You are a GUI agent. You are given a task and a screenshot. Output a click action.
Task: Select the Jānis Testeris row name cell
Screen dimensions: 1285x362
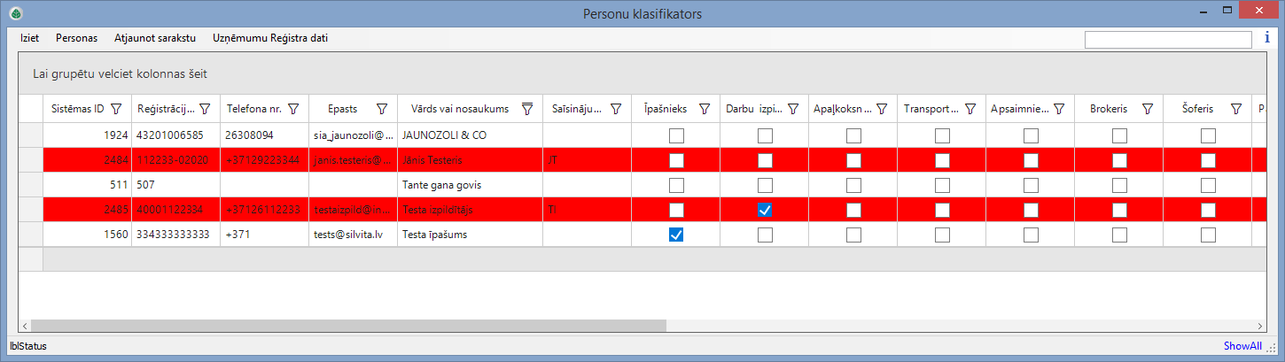click(x=470, y=160)
